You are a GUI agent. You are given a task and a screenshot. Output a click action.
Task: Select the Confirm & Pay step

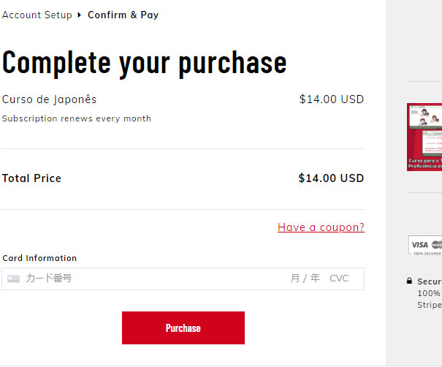(123, 15)
